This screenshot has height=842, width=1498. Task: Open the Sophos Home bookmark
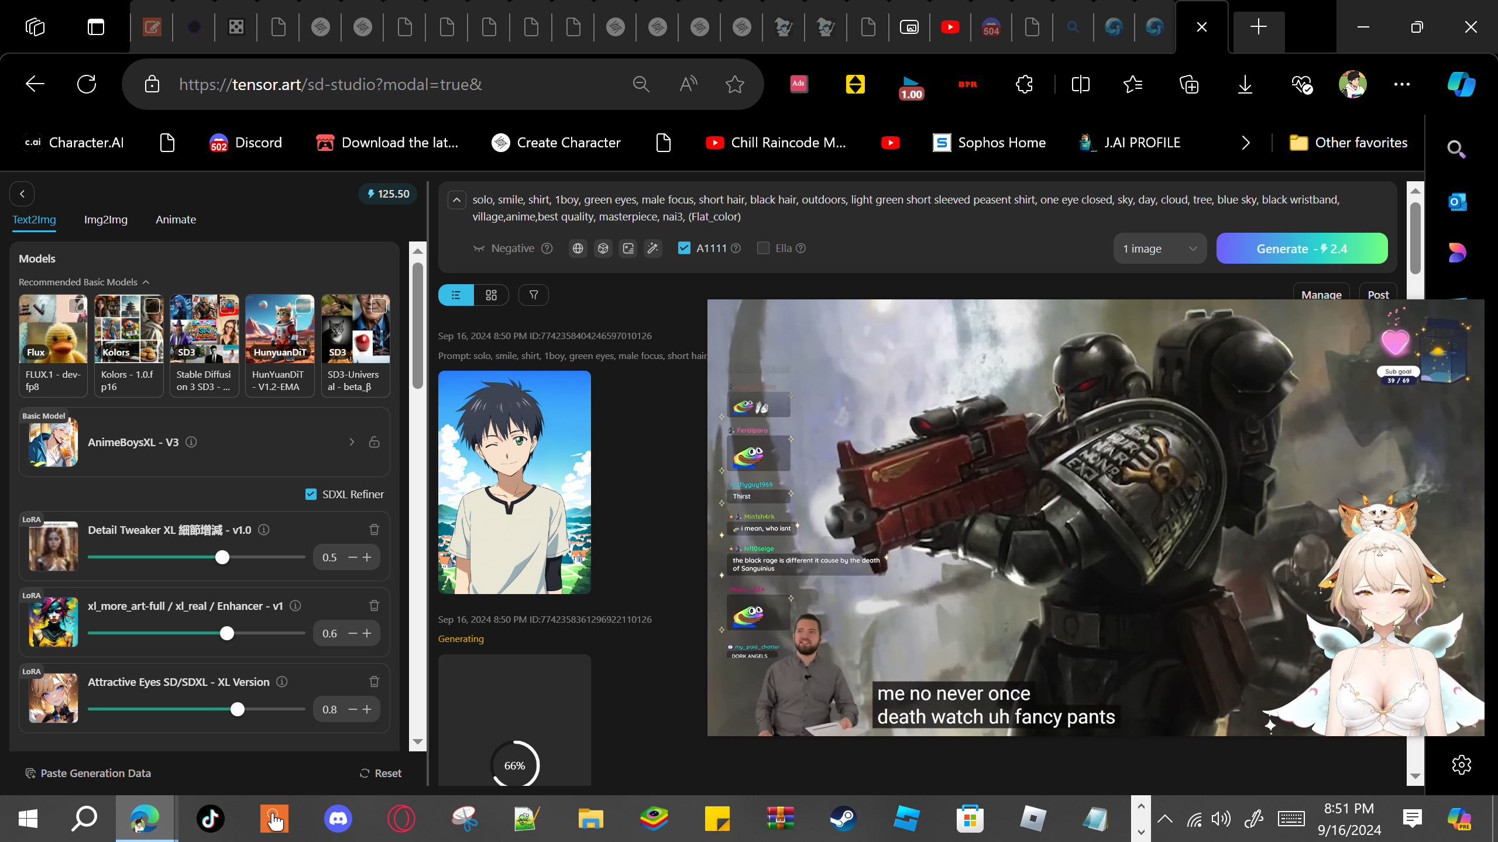(x=989, y=143)
